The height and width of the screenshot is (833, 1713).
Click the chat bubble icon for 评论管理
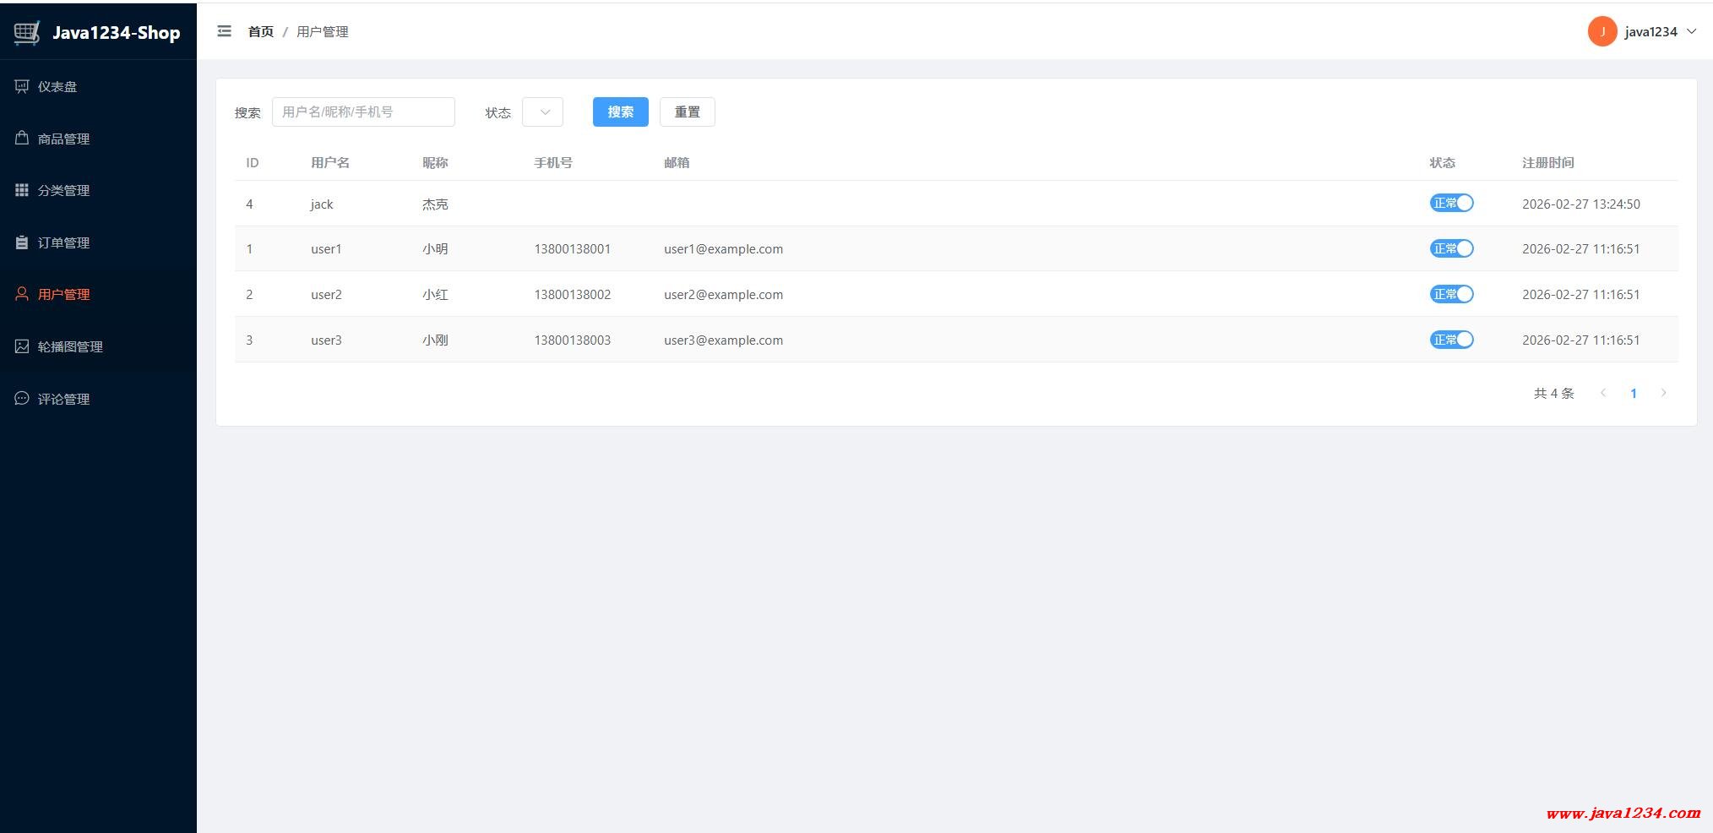[22, 398]
